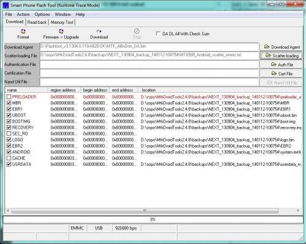Viewport: 306px width, 244px height.
Task: Sort by the location column header
Action: pyautogui.click(x=220, y=90)
